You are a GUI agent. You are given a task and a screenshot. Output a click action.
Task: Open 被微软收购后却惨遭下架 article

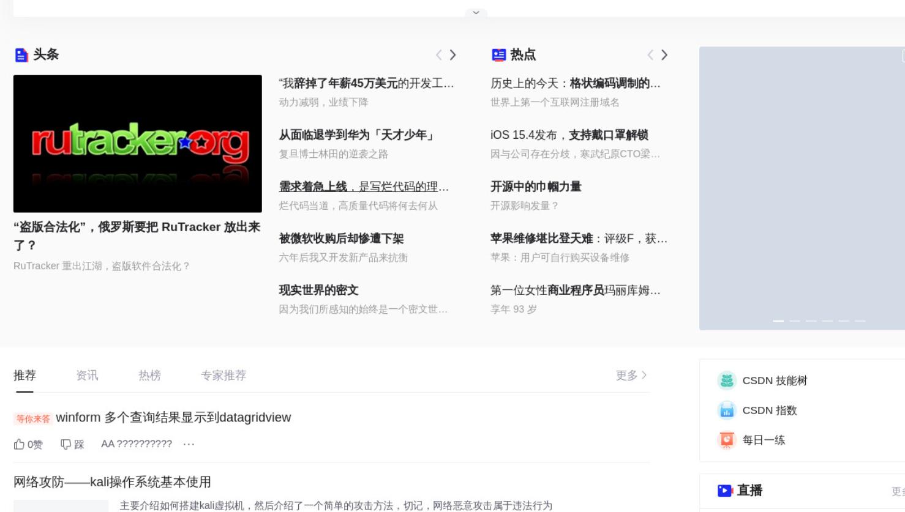pos(341,239)
